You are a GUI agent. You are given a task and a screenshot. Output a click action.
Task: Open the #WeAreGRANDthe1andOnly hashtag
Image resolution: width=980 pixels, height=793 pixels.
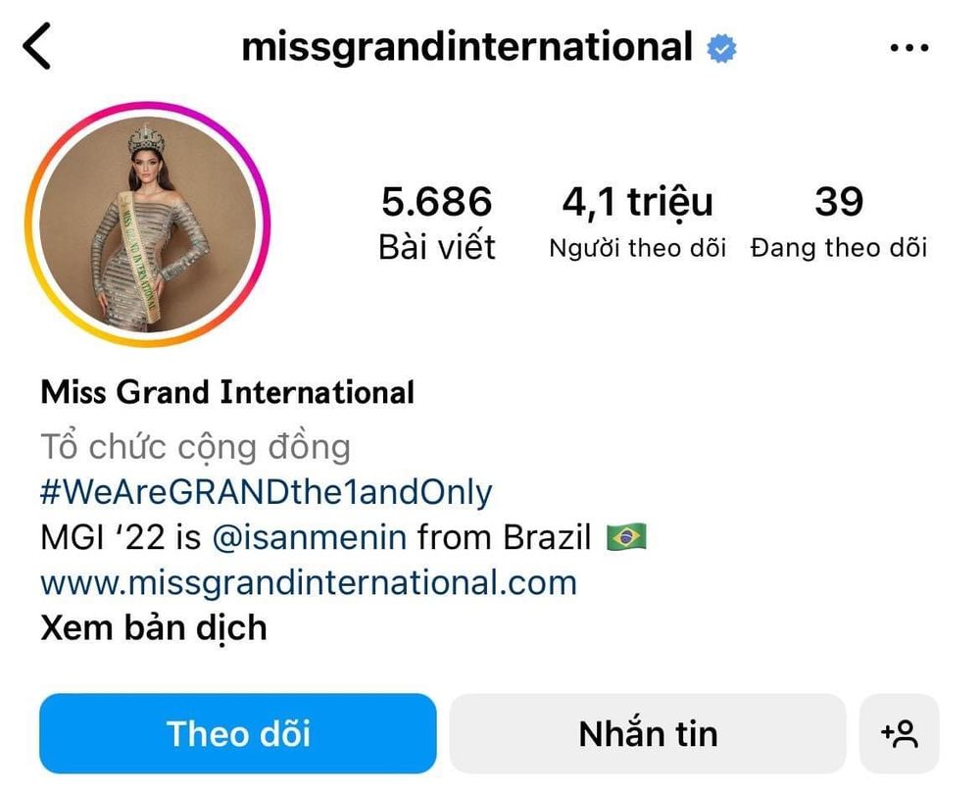tap(267, 492)
